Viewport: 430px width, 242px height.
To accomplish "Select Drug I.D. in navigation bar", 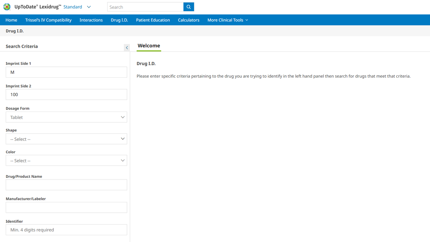I will [119, 20].
